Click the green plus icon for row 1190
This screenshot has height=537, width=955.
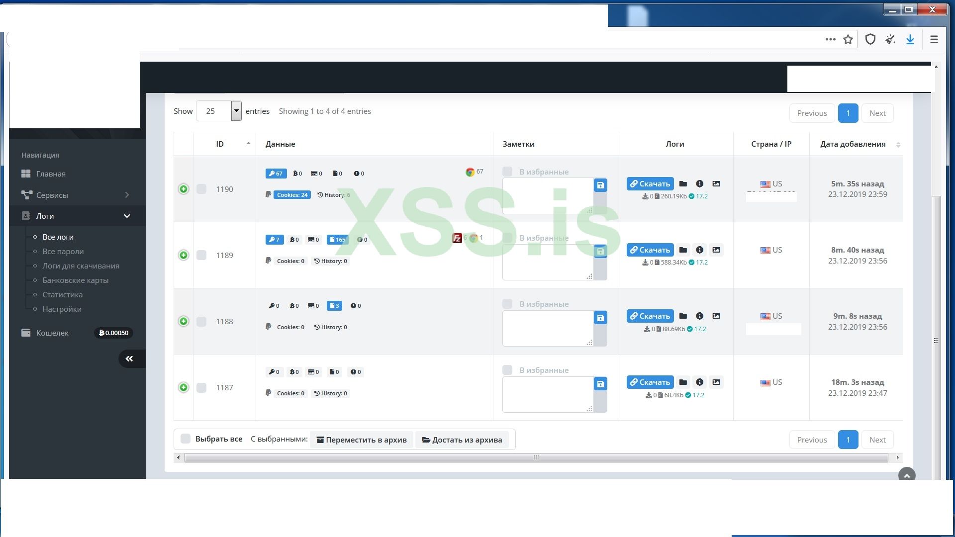click(x=184, y=189)
